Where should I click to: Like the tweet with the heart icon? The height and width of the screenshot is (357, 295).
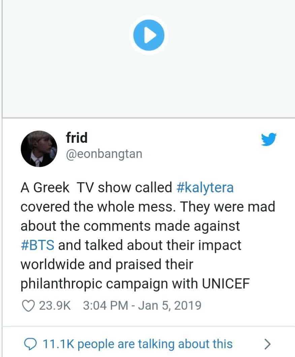point(28,306)
